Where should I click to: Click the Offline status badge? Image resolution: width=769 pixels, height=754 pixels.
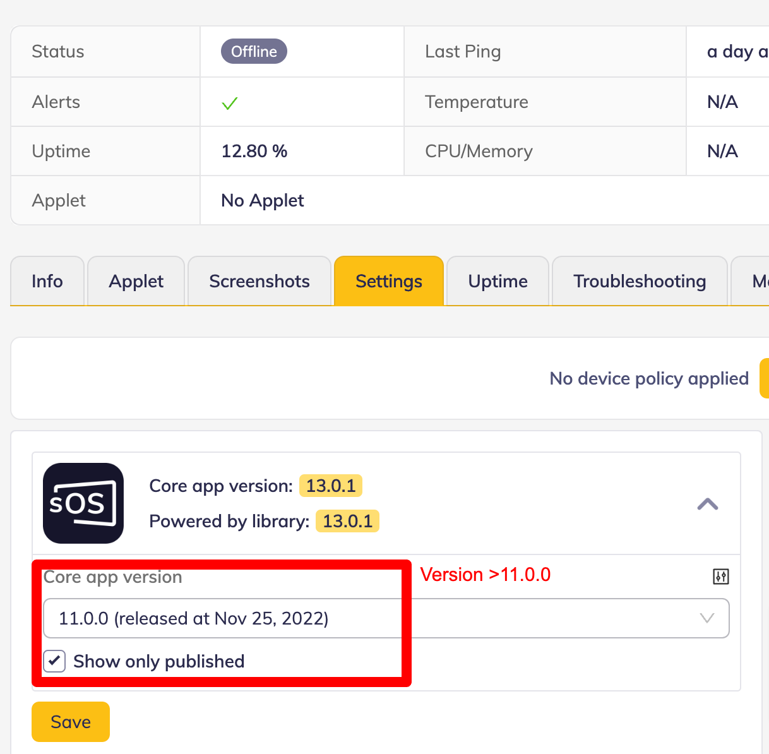(254, 52)
